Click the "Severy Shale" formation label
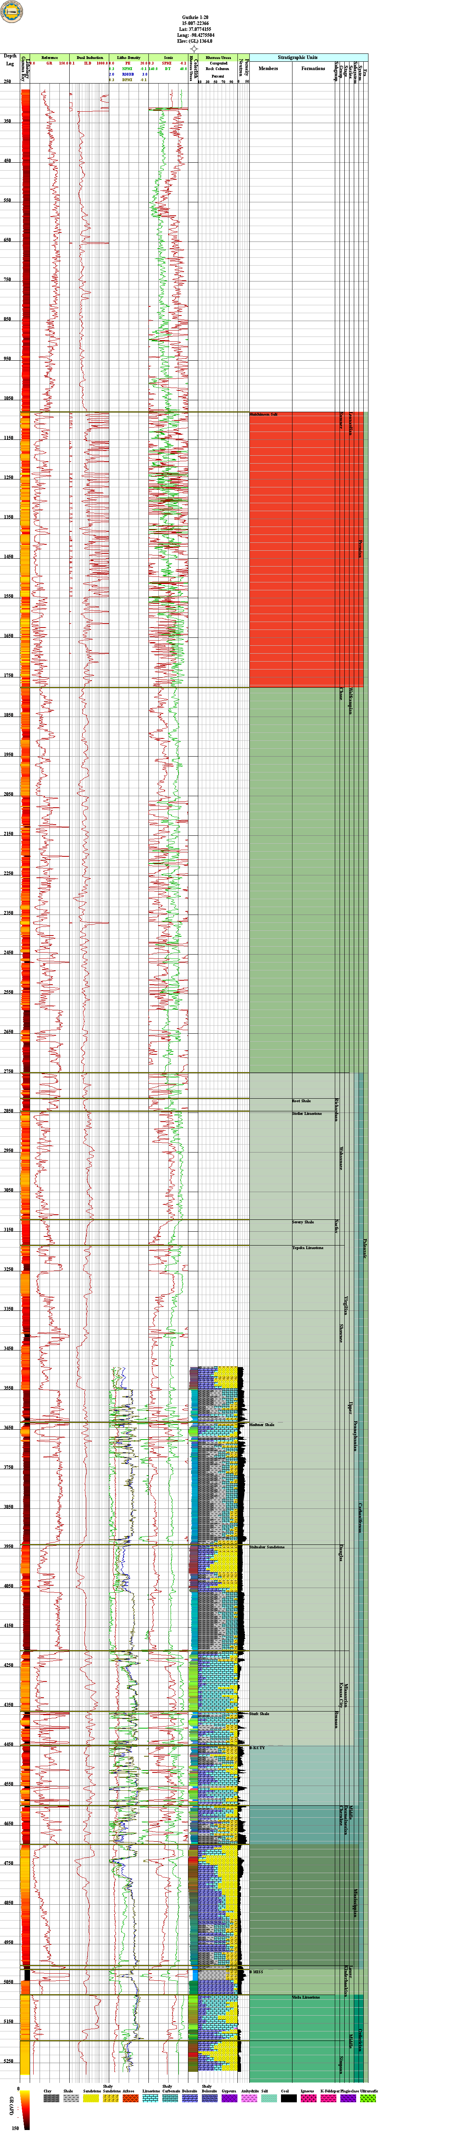467x2132 pixels. click(x=303, y=1223)
